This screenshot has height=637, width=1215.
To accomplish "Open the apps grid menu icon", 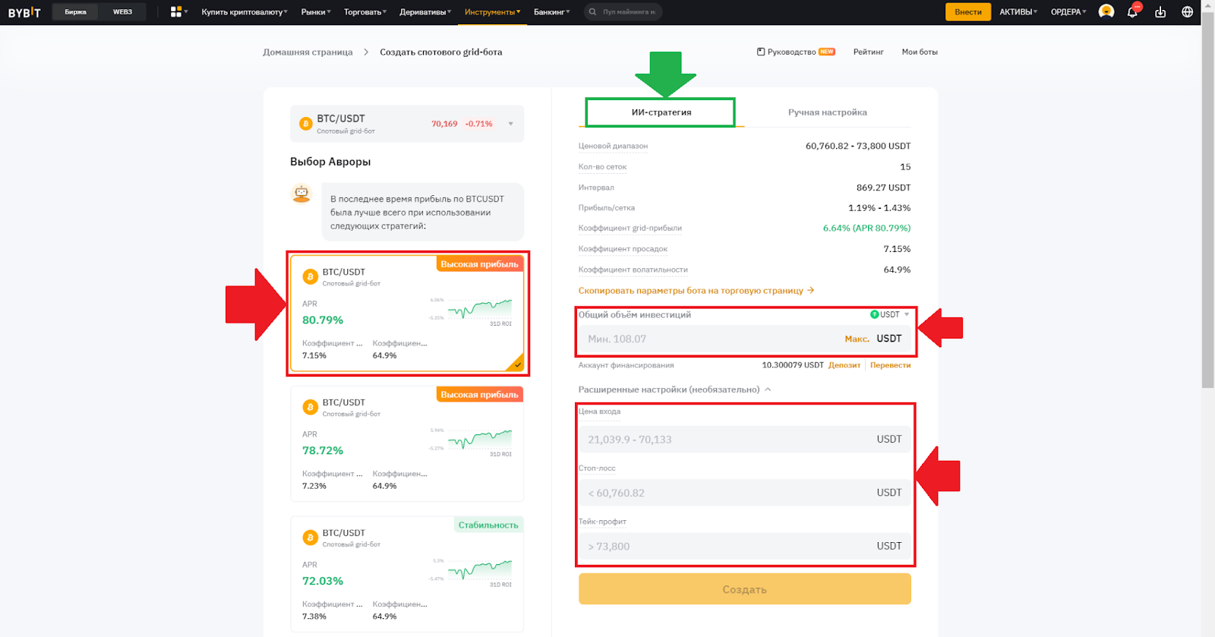I will (176, 11).
